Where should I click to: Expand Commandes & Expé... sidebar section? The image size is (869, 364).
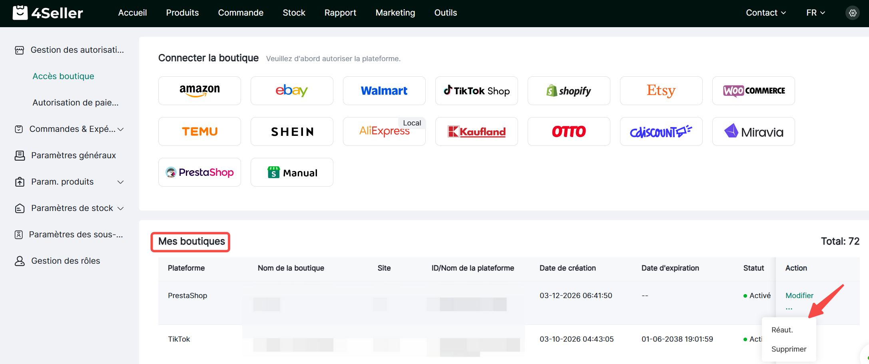(x=69, y=129)
